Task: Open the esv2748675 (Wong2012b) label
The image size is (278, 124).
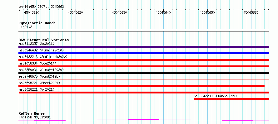Action: coord(39,76)
